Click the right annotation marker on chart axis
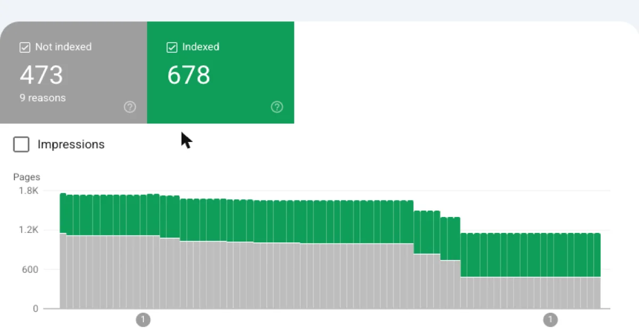This screenshot has height=335, width=639. (x=551, y=320)
